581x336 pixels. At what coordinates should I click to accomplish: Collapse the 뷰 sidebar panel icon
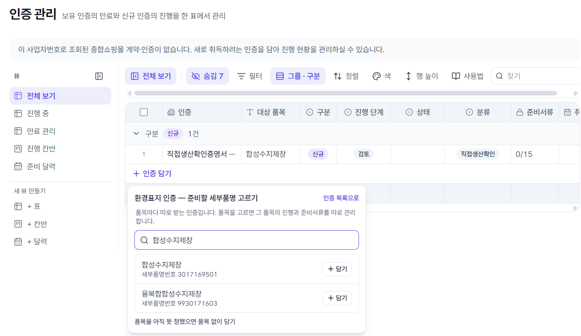click(x=99, y=76)
